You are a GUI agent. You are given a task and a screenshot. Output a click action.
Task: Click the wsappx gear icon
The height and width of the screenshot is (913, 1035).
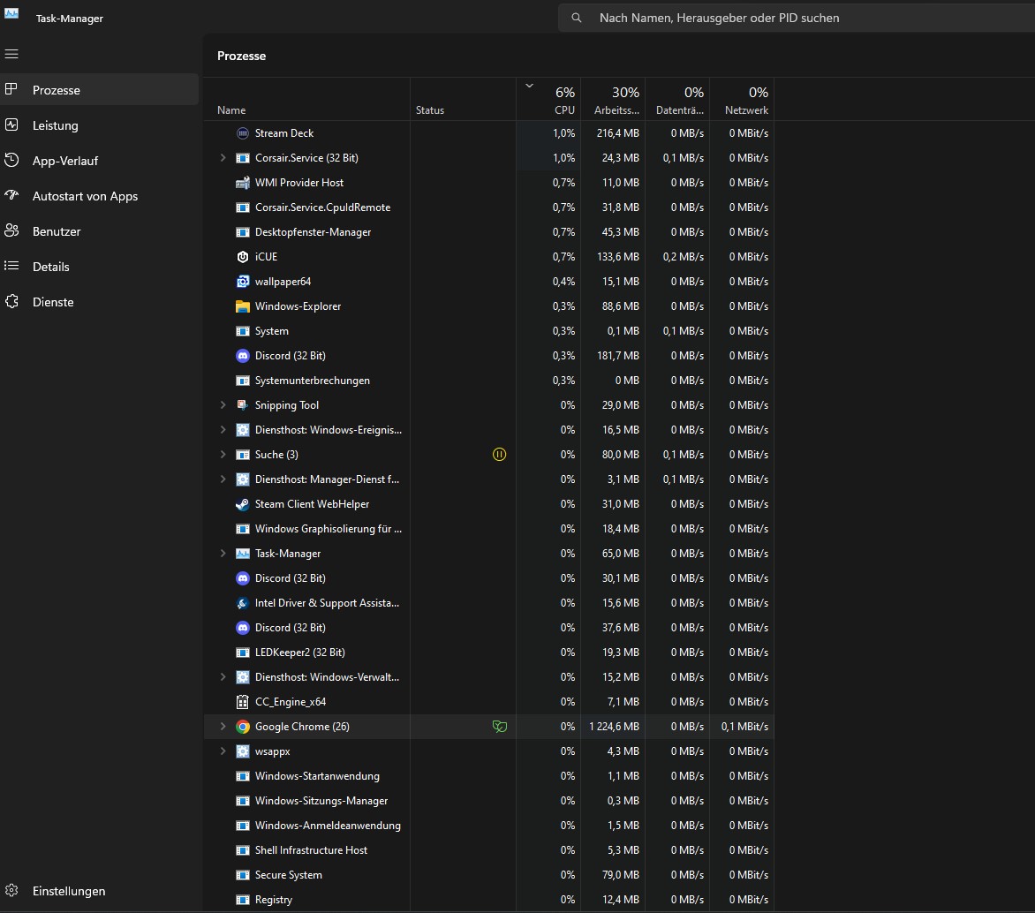243,751
